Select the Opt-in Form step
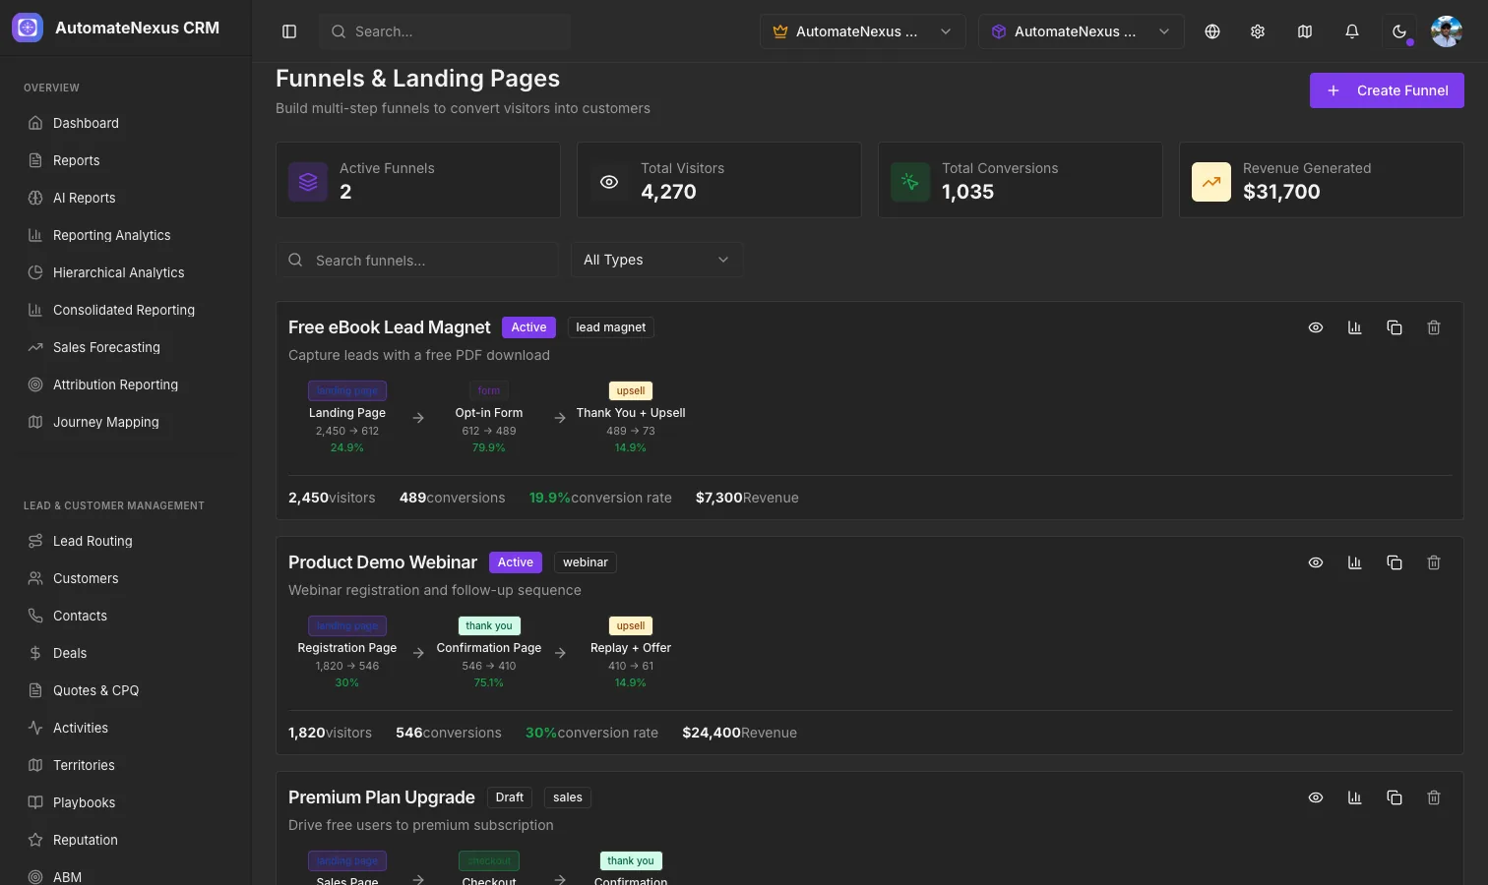1488x885 pixels. (489, 418)
